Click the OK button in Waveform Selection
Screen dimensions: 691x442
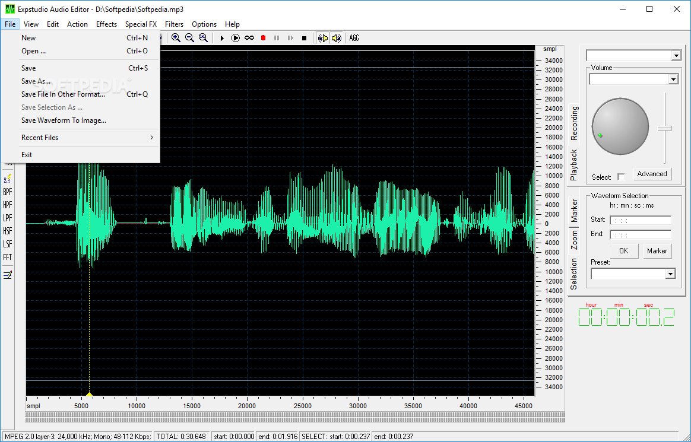coord(623,251)
